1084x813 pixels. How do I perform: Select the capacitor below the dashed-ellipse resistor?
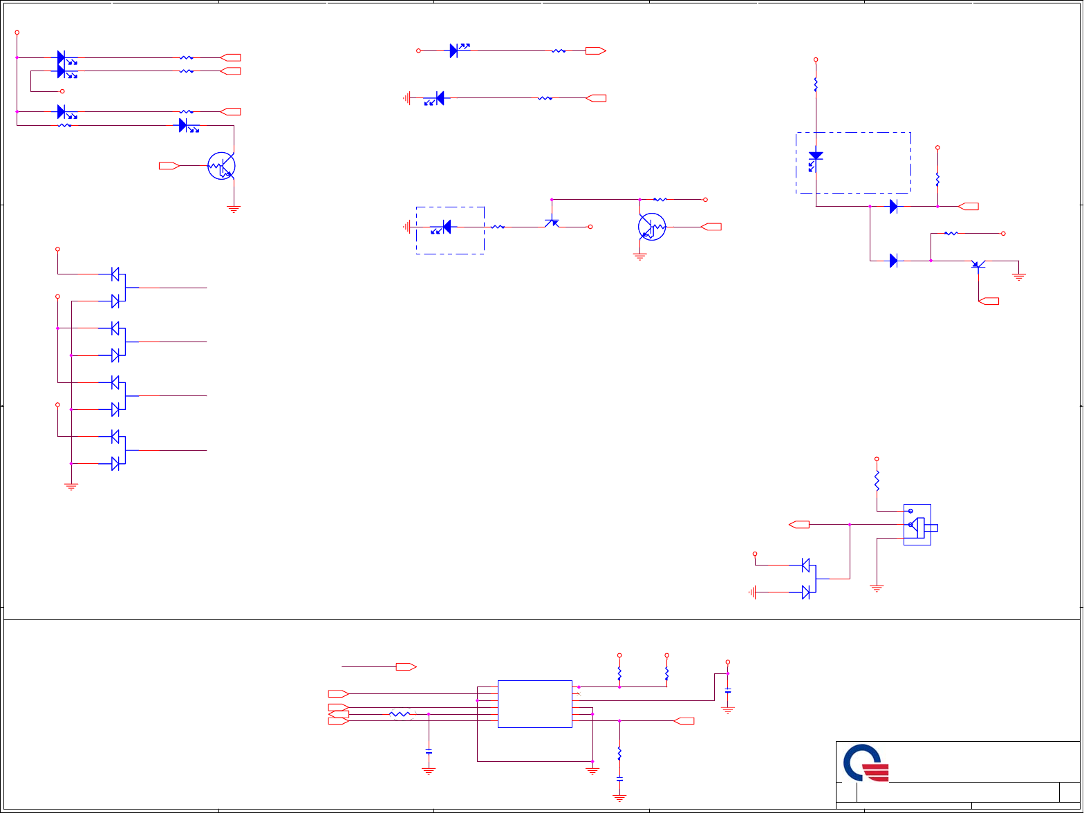tap(429, 751)
